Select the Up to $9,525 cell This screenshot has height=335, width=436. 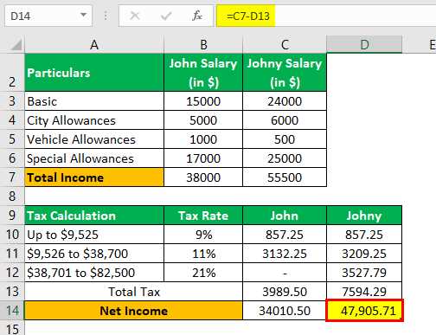click(94, 235)
